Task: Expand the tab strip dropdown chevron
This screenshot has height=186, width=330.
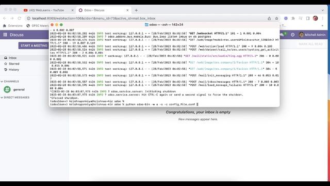Action: click(323, 10)
